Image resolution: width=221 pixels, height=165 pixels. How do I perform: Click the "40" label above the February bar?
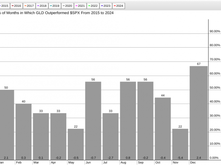(23, 101)
